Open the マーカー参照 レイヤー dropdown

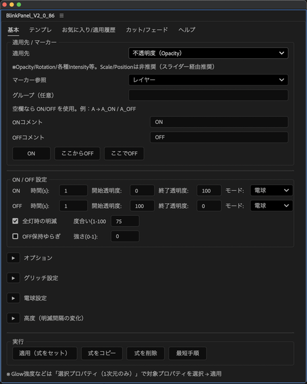point(208,80)
